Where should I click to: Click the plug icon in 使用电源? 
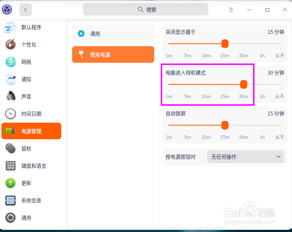(81, 54)
